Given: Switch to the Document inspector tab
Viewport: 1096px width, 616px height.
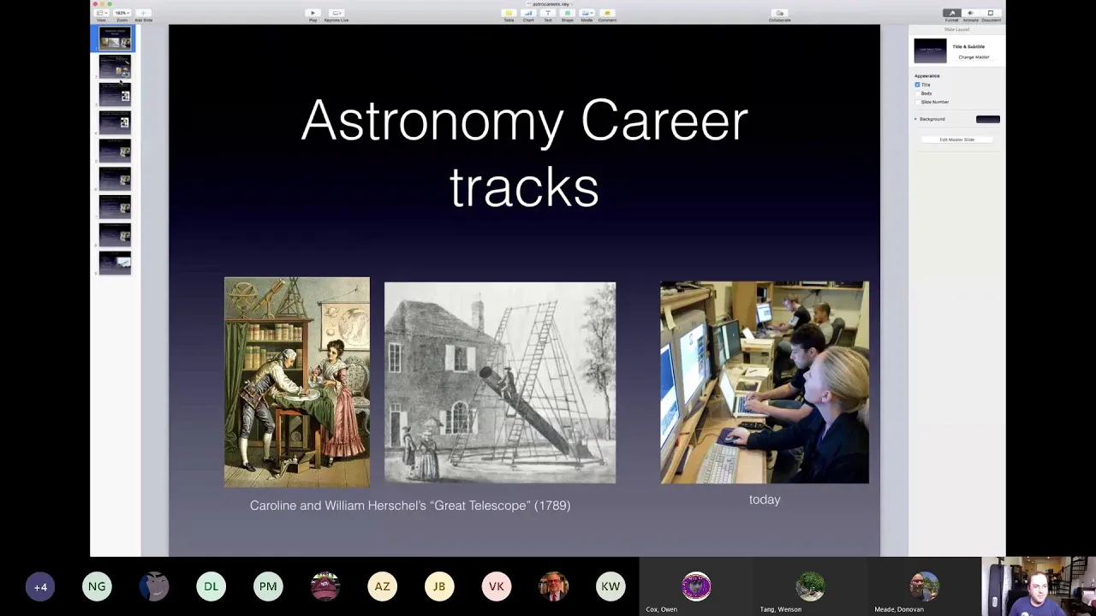Looking at the screenshot, I should [991, 15].
